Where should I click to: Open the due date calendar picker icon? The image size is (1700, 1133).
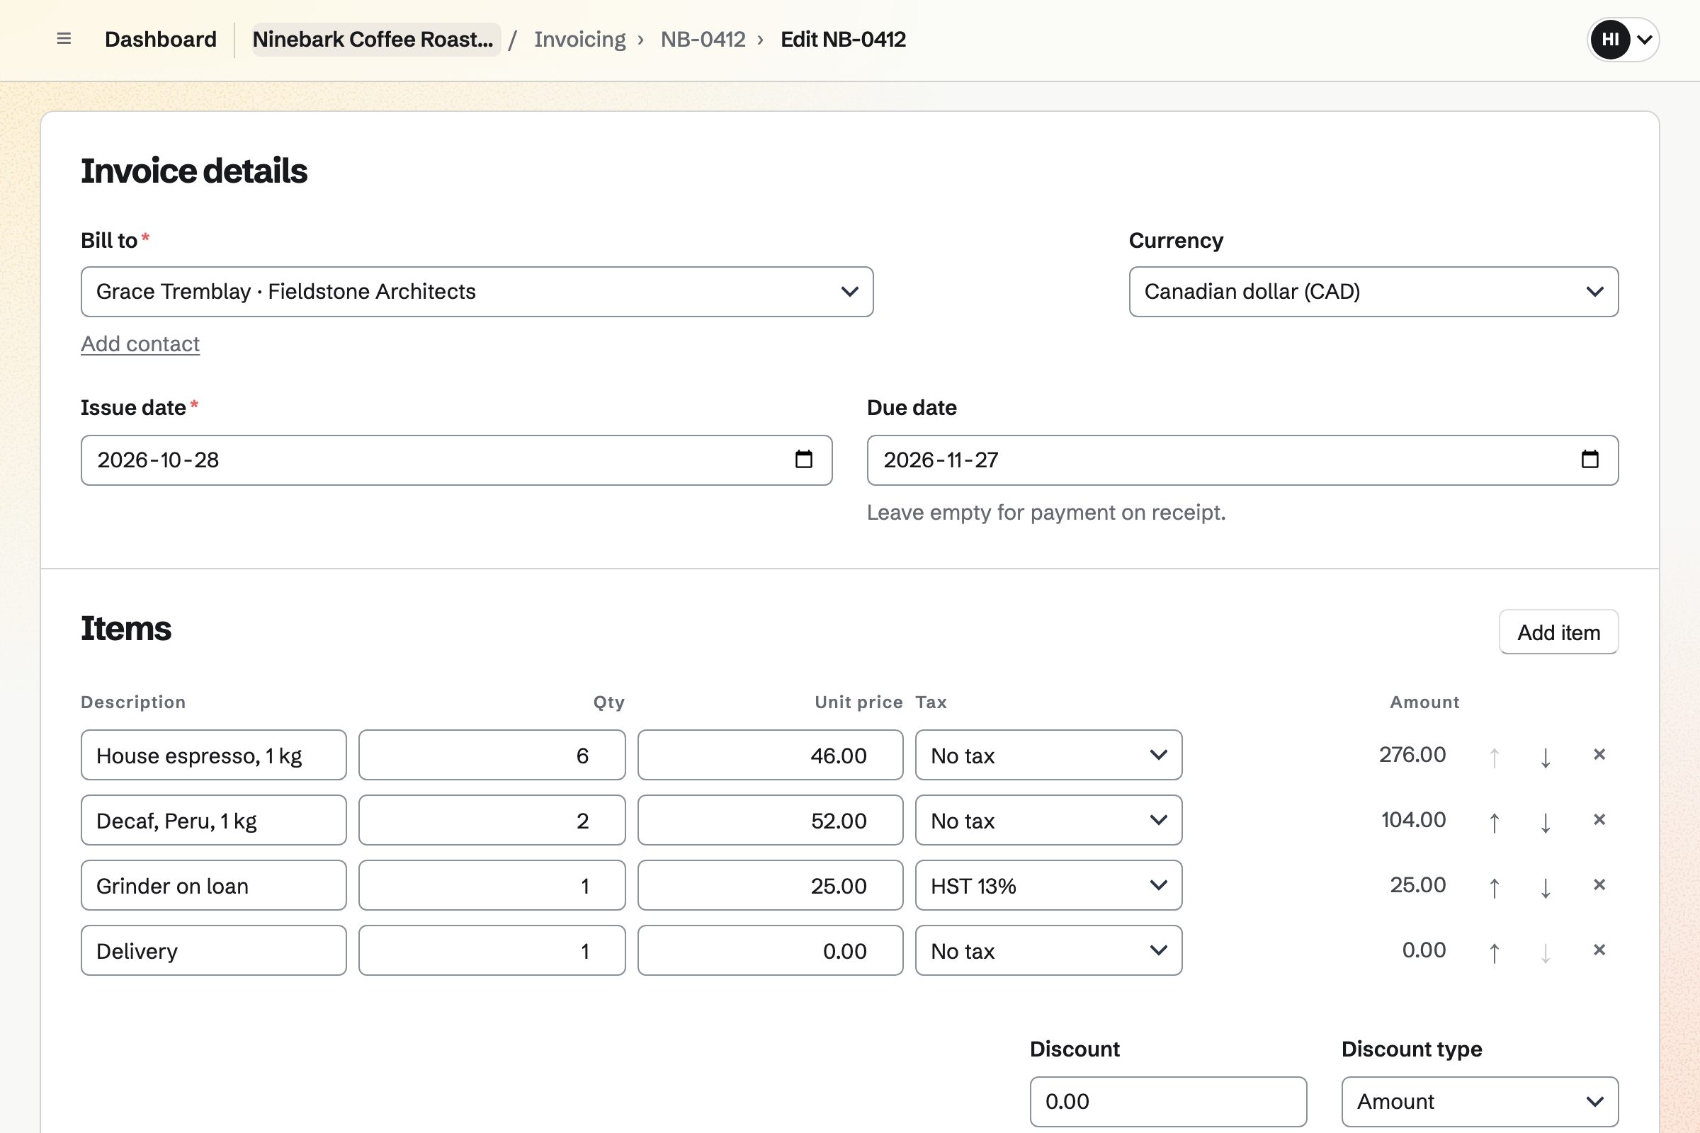point(1589,460)
